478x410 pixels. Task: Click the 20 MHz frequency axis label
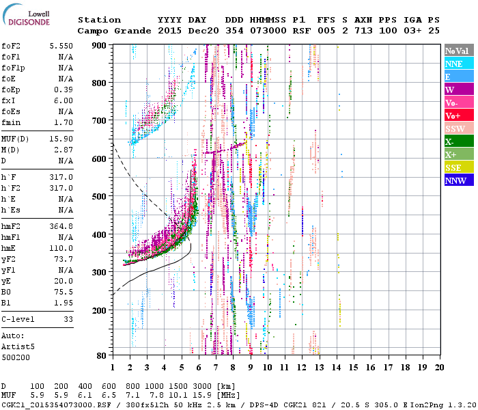click(439, 368)
